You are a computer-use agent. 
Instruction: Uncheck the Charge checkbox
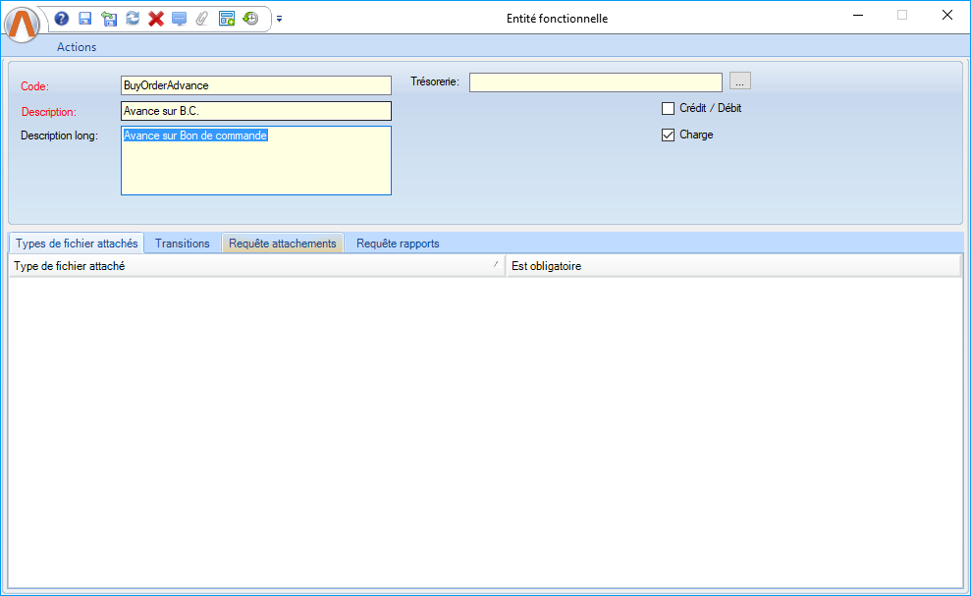point(669,135)
